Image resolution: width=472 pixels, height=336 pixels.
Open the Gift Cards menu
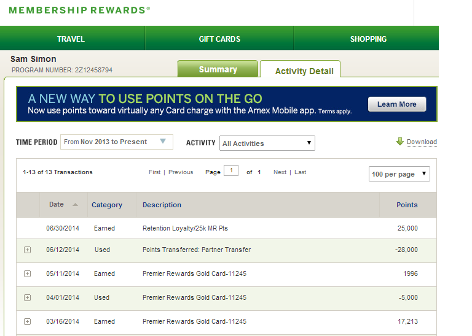[219, 39]
